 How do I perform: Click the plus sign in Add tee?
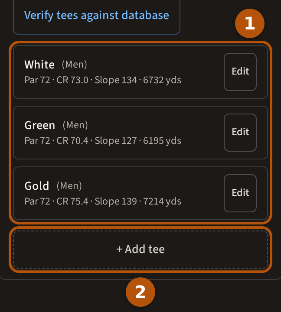pyautogui.click(x=119, y=249)
